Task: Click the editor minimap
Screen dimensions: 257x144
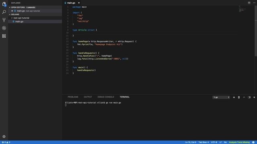Action: tap(242, 9)
